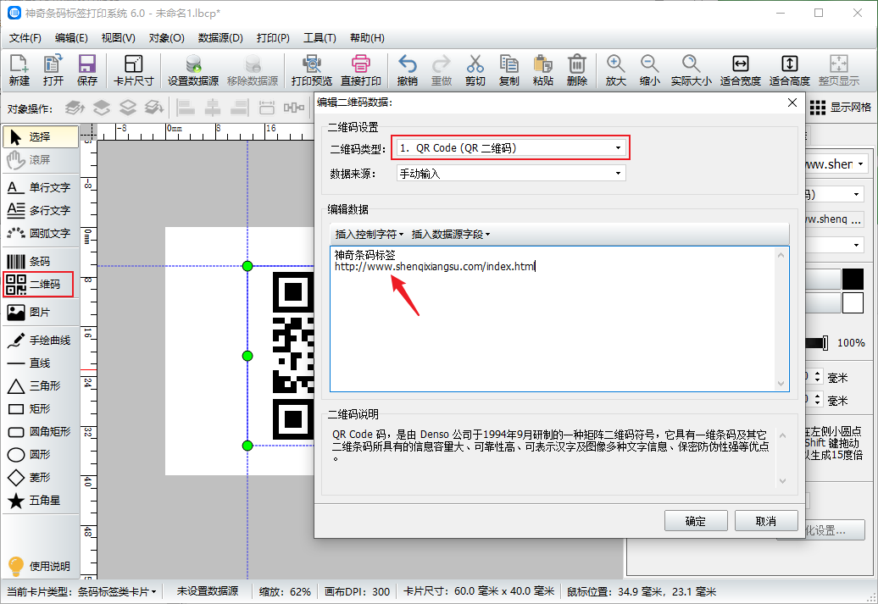The height and width of the screenshot is (604, 878).
Task: Delete object with the 删除 trash icon
Action: point(577,70)
